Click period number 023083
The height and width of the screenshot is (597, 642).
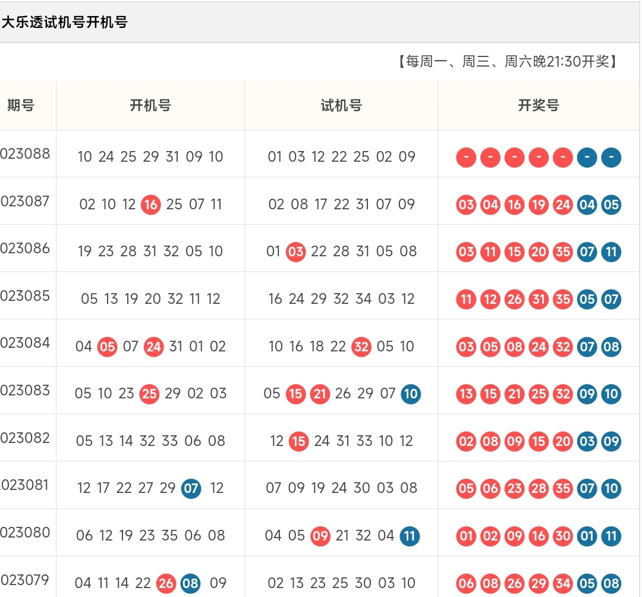(x=25, y=391)
